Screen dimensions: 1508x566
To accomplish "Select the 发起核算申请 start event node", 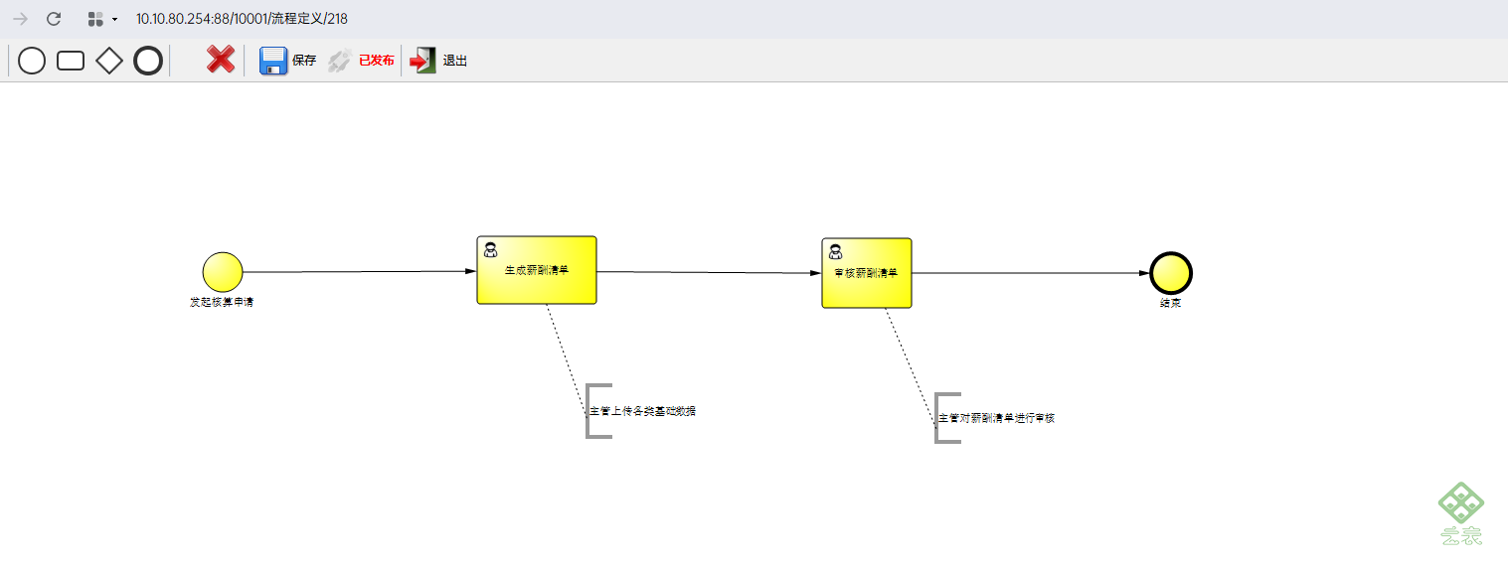I will (223, 272).
